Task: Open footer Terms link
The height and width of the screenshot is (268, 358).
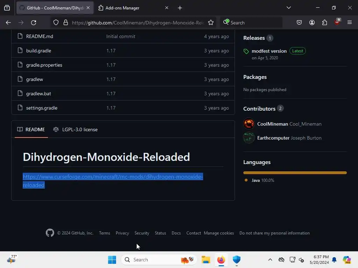Action: (104, 233)
